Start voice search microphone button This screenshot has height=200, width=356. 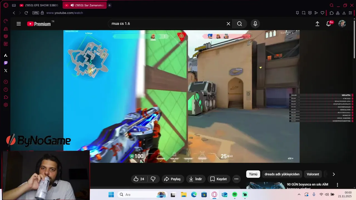click(x=255, y=24)
